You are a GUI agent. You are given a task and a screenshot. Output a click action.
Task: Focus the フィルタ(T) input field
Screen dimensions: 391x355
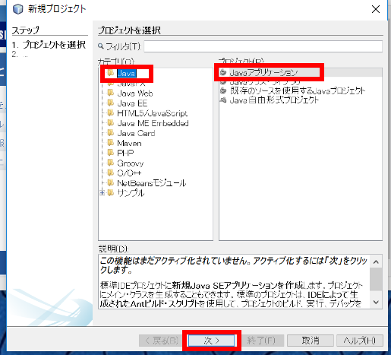pos(263,46)
